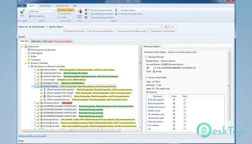Image resolution: width=252 pixels, height=144 pixels.
Task: Click the Permissions on cjwdev.local table icon
Action: (29, 50)
